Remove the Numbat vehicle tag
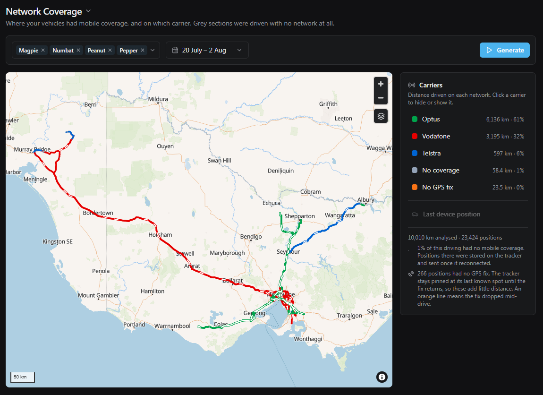This screenshot has width=543, height=395. click(x=78, y=50)
